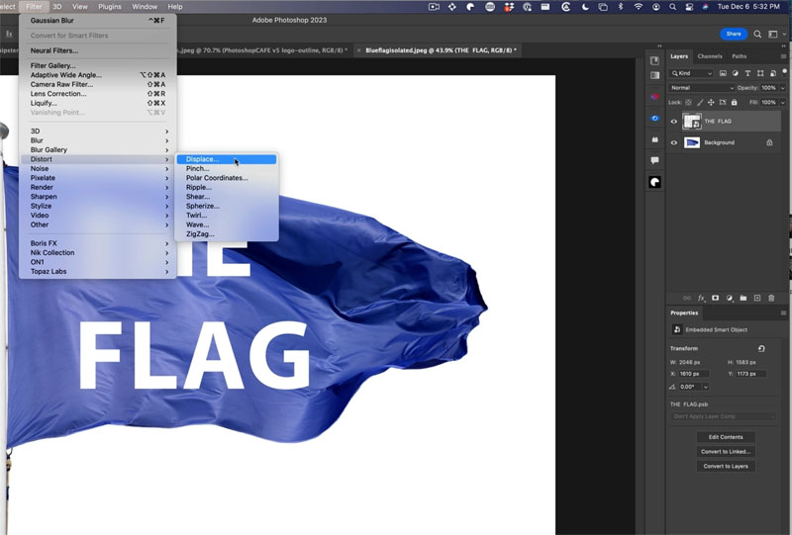Toggle Background layer visibility eye
Viewport: 792px width, 535px height.
674,142
